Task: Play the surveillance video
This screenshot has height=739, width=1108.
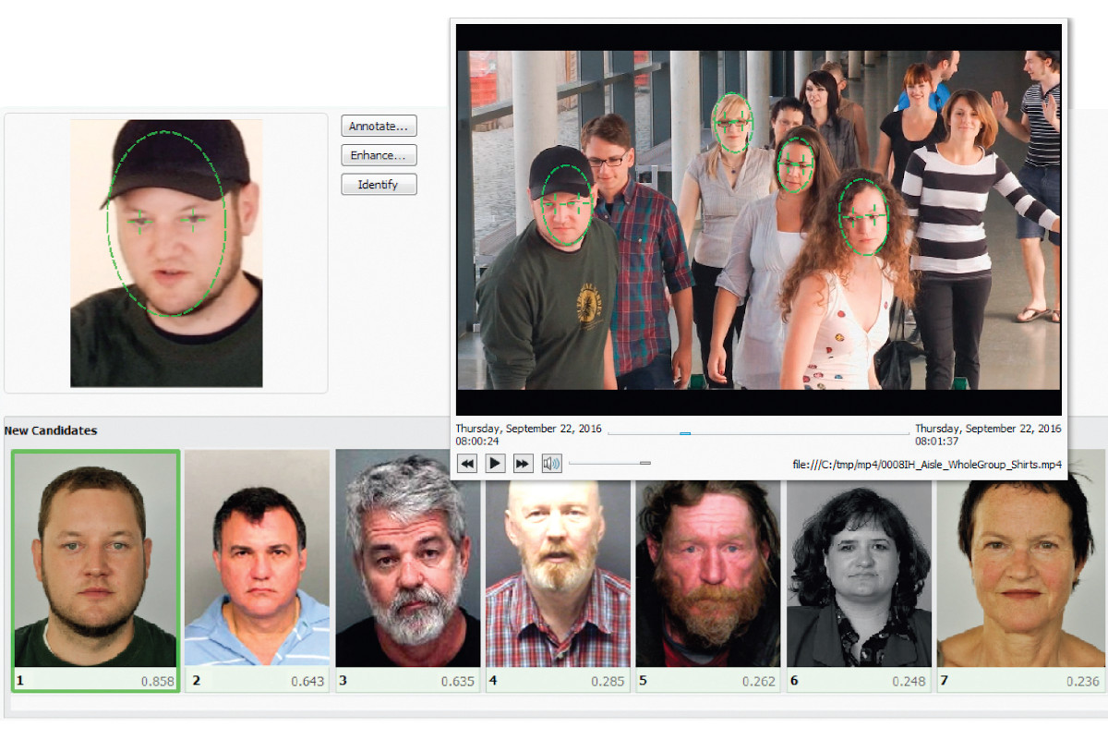Action: click(495, 463)
